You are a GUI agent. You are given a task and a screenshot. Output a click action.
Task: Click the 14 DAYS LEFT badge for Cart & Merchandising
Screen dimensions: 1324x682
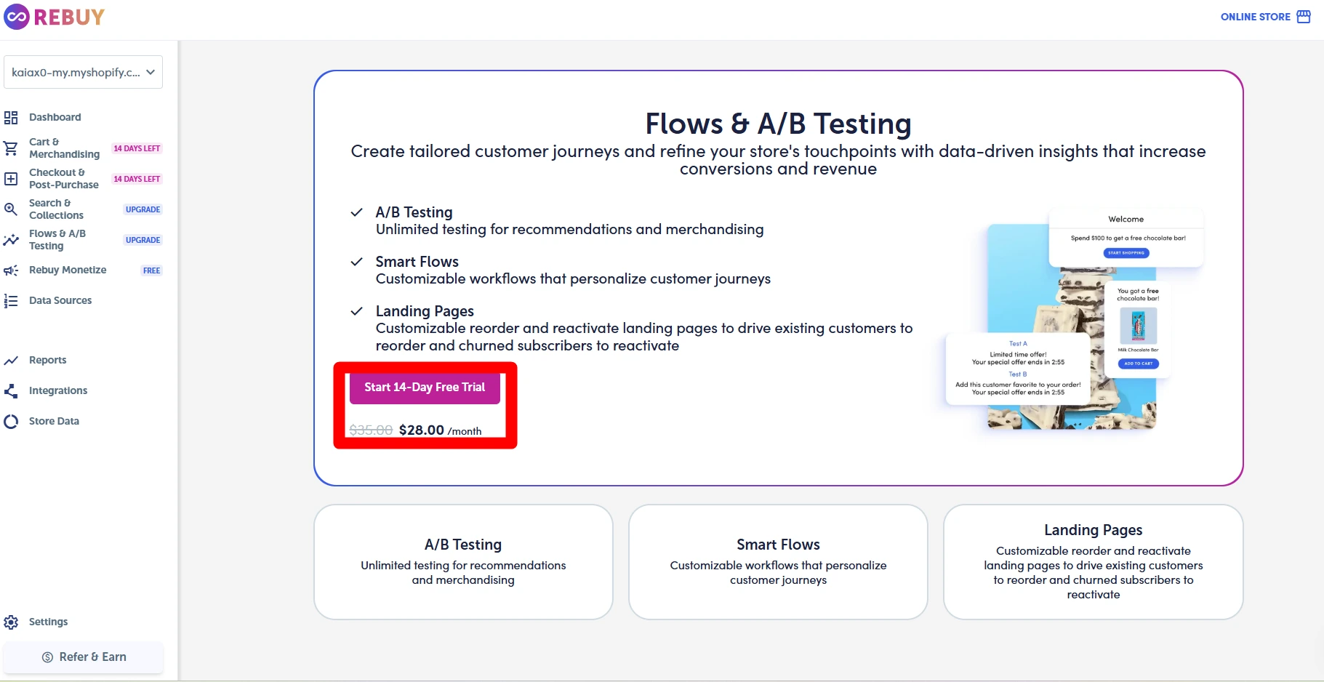(137, 148)
